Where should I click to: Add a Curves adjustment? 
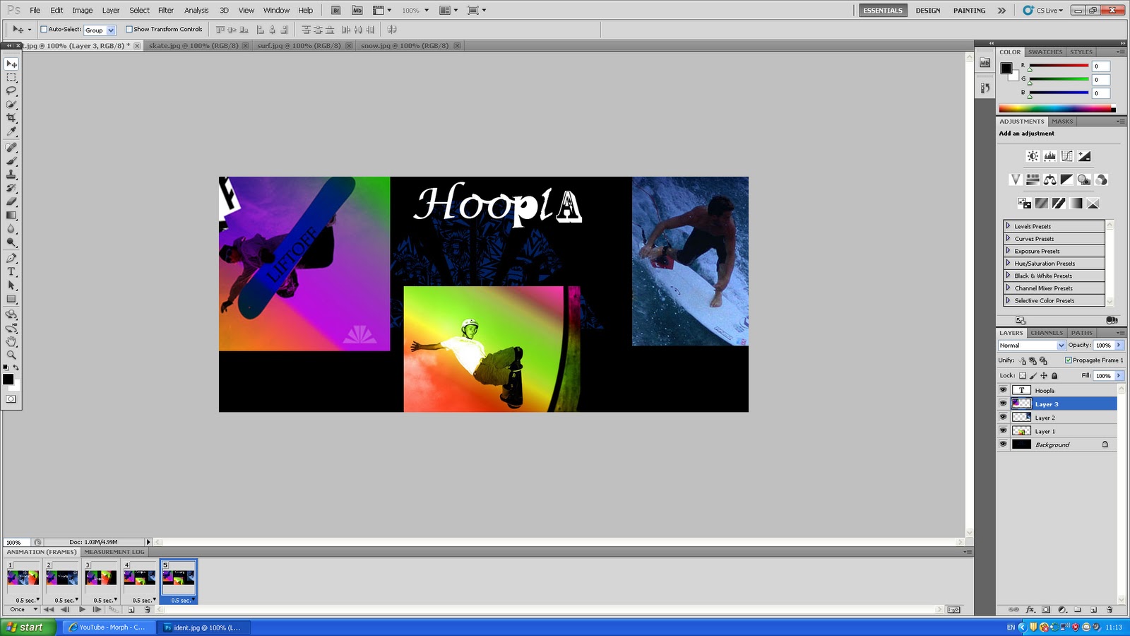click(1067, 156)
